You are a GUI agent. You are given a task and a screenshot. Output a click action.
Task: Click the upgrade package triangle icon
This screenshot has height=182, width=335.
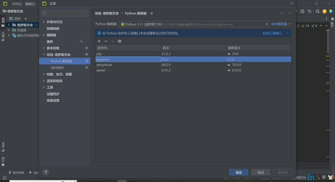pyautogui.click(x=113, y=41)
